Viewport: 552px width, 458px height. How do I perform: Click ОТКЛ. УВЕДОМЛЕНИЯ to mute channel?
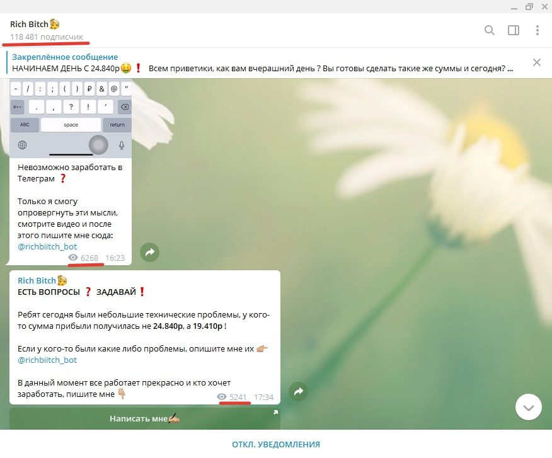click(x=276, y=444)
